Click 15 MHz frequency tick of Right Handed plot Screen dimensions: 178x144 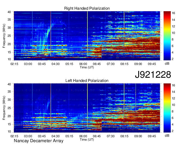click(x=9, y=52)
